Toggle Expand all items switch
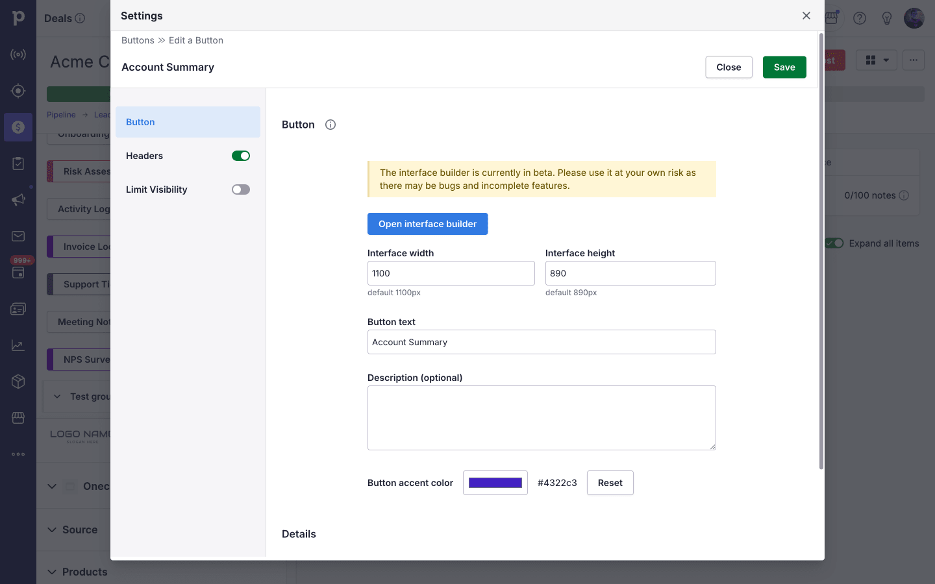 coord(835,243)
